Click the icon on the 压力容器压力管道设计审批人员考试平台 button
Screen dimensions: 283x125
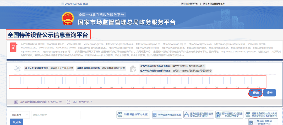(187, 115)
